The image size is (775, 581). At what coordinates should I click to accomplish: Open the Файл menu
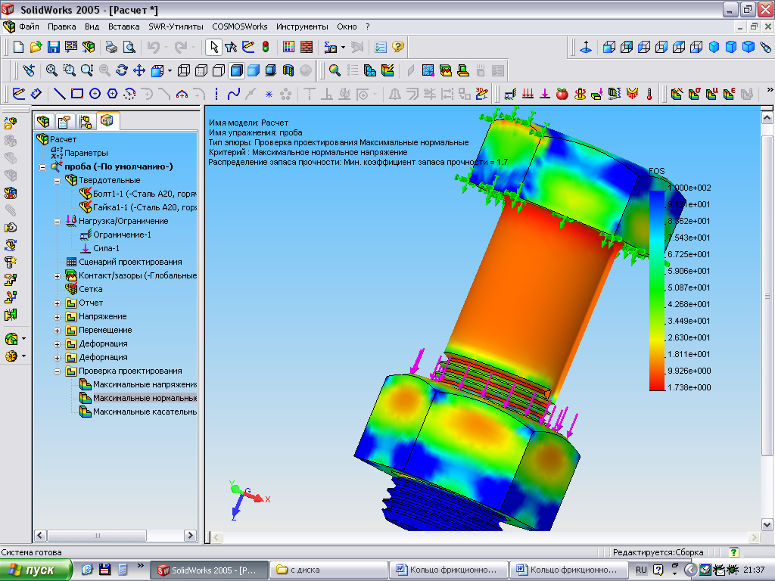[x=30, y=26]
